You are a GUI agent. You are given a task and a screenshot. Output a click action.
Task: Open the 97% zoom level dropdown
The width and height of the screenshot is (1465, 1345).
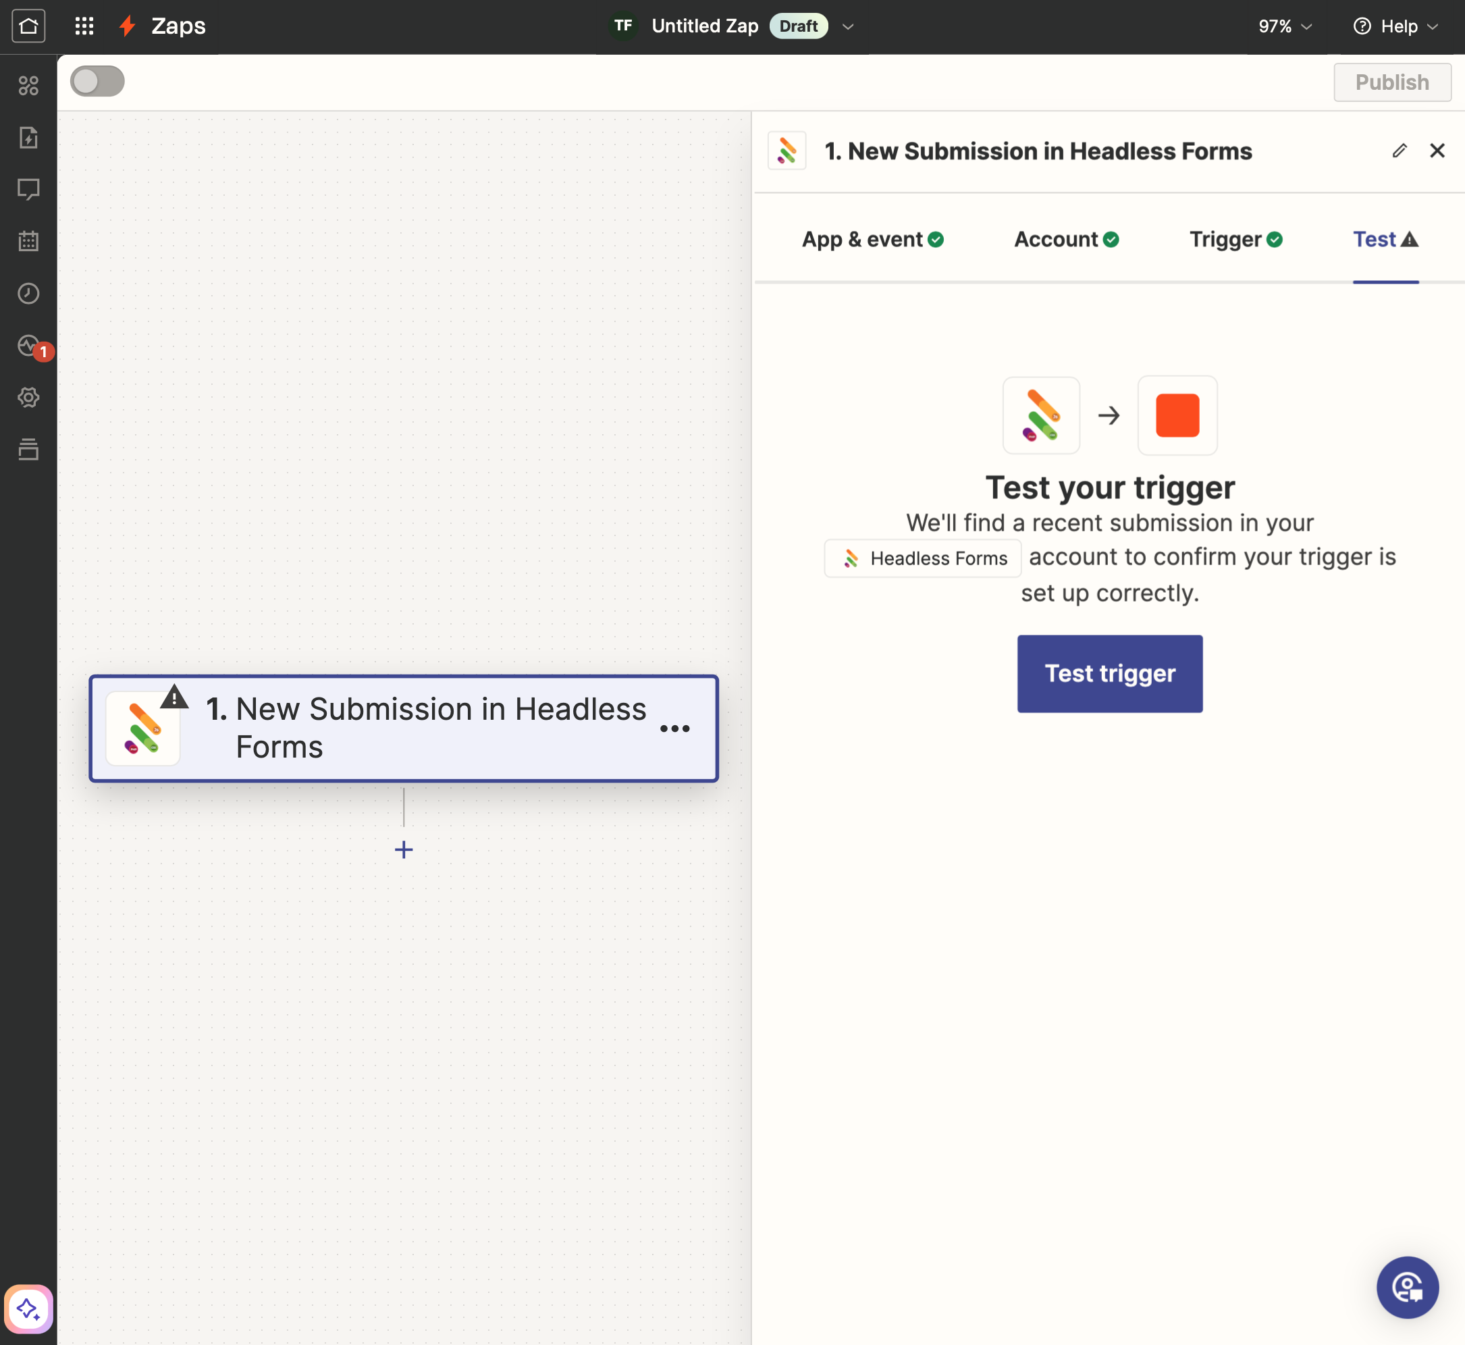pos(1285,27)
